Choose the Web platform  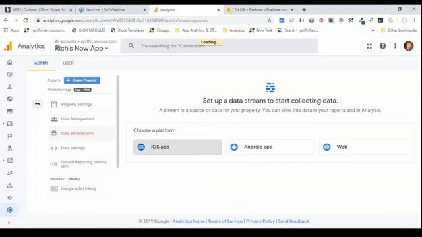[363, 147]
